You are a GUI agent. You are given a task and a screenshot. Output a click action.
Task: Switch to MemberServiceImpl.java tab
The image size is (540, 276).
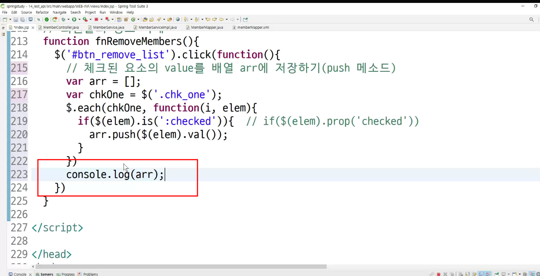click(x=155, y=27)
